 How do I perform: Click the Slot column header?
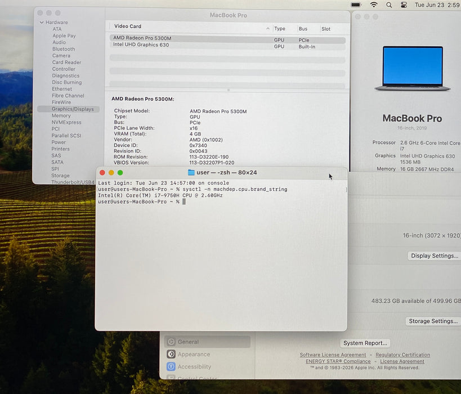326,29
